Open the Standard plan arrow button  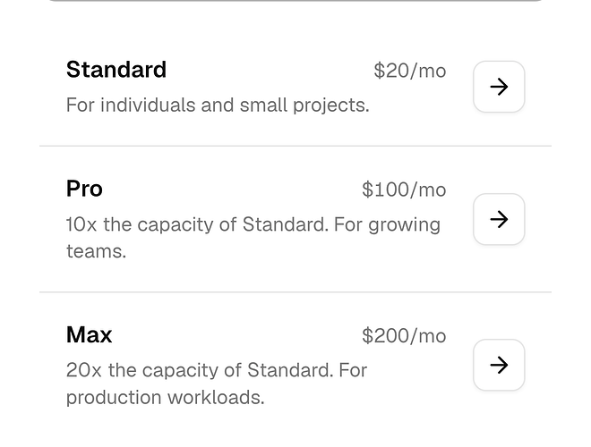[499, 87]
